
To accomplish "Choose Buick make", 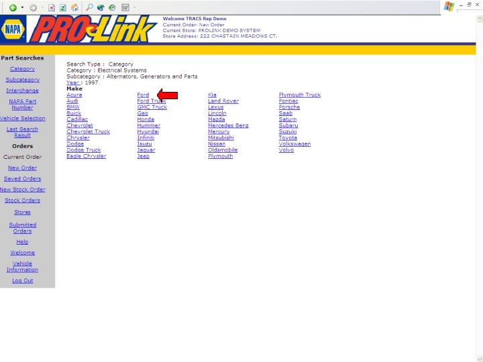I will (x=74, y=113).
